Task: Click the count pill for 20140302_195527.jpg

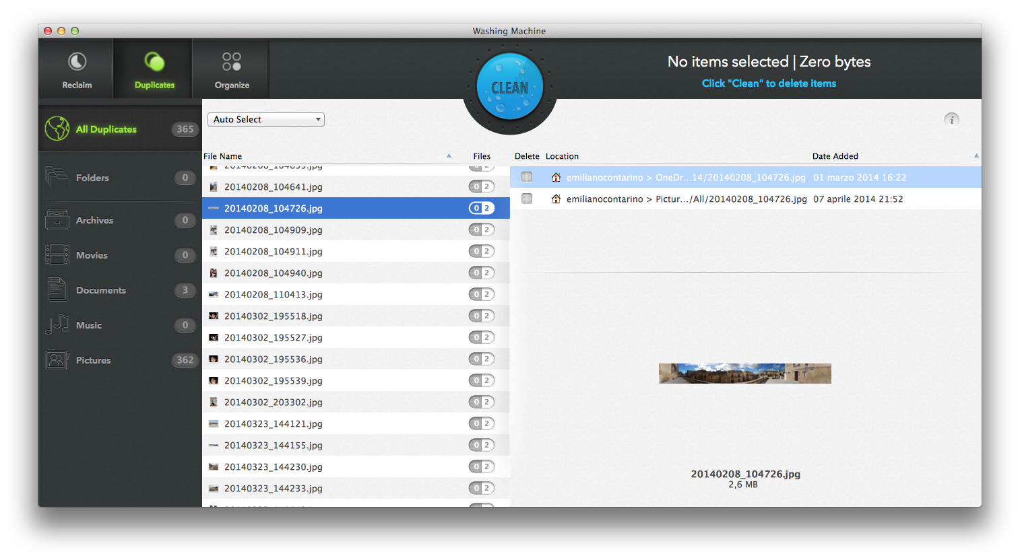Action: tap(482, 337)
